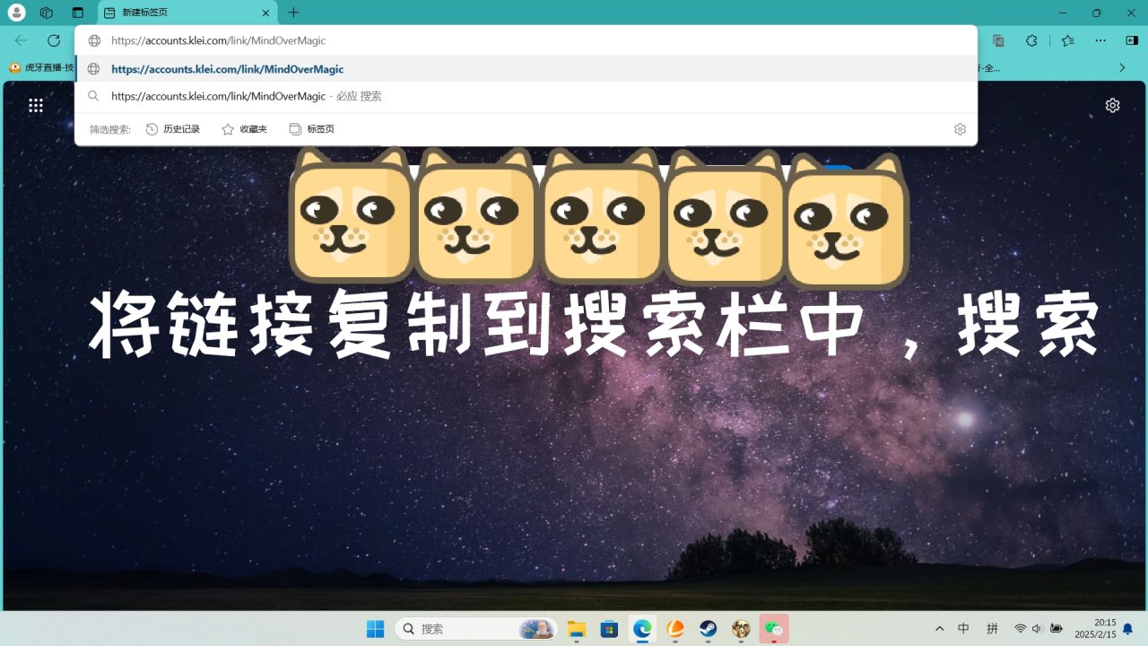Open the suggestion dropdown settings gear
Screen dimensions: 1148x646
(960, 129)
